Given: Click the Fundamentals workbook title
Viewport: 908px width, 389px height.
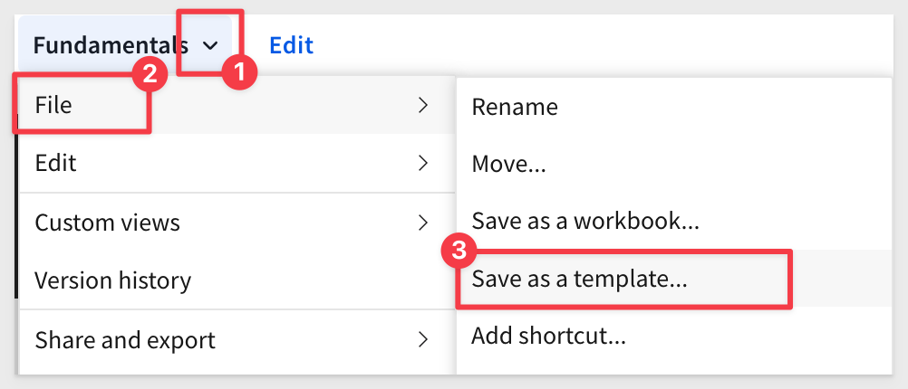Looking at the screenshot, I should pyautogui.click(x=111, y=45).
